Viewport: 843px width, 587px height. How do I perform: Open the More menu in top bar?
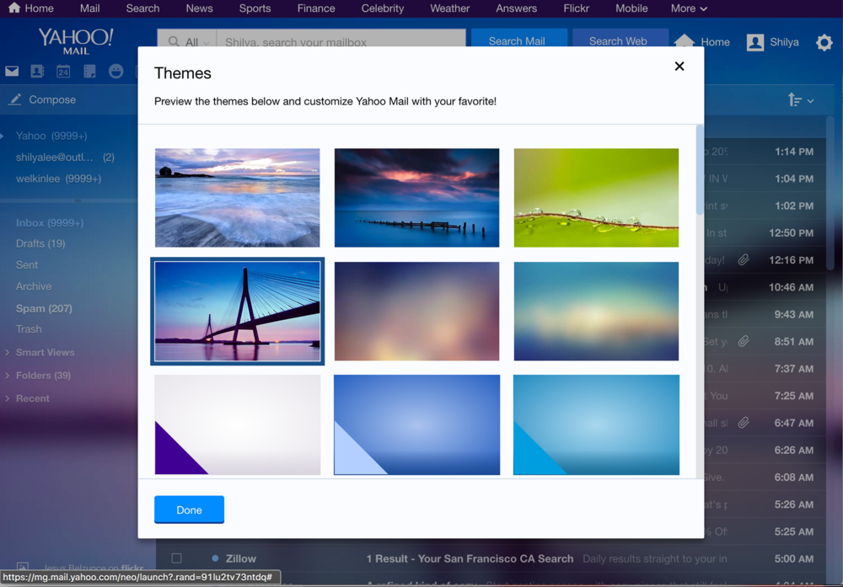click(x=689, y=8)
